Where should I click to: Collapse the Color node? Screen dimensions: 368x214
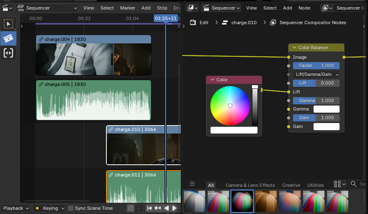(x=212, y=80)
